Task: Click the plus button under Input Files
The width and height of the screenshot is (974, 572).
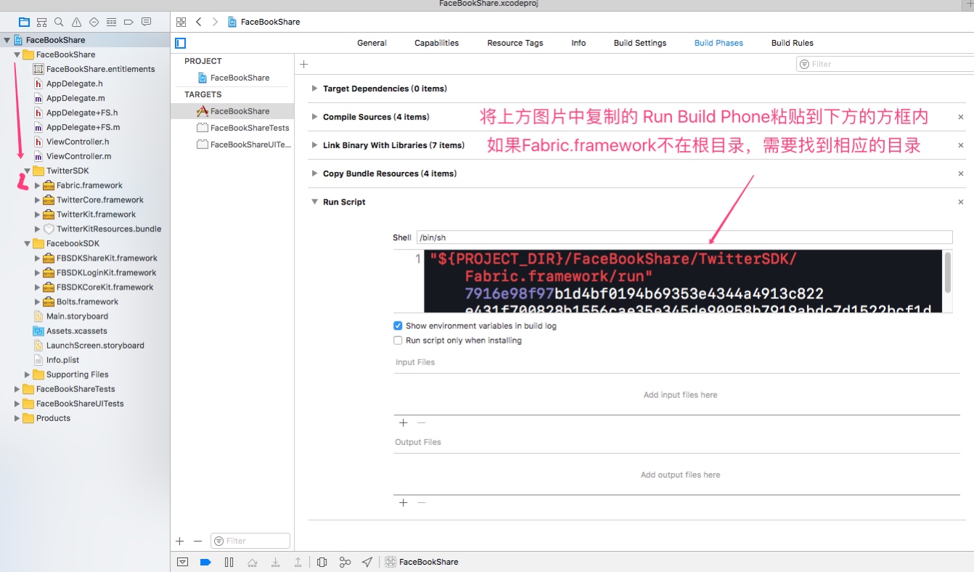Action: [404, 422]
